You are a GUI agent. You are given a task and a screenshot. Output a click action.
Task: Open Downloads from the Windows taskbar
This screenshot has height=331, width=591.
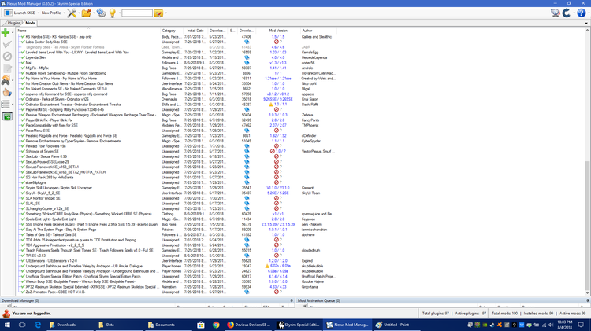[70, 325]
